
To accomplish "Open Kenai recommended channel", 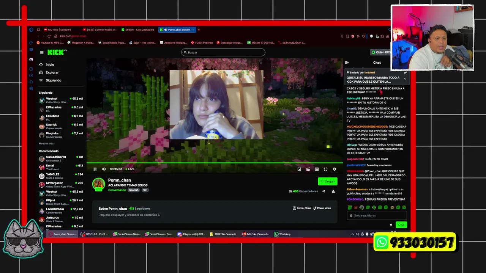I will [61, 167].
